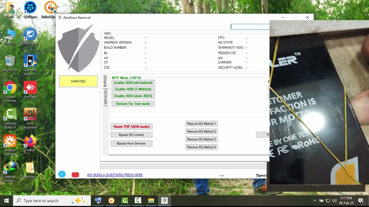Image resolution: width=369 pixels, height=207 pixels.
Task: Click Bypass Knox Services button
Action: click(131, 143)
